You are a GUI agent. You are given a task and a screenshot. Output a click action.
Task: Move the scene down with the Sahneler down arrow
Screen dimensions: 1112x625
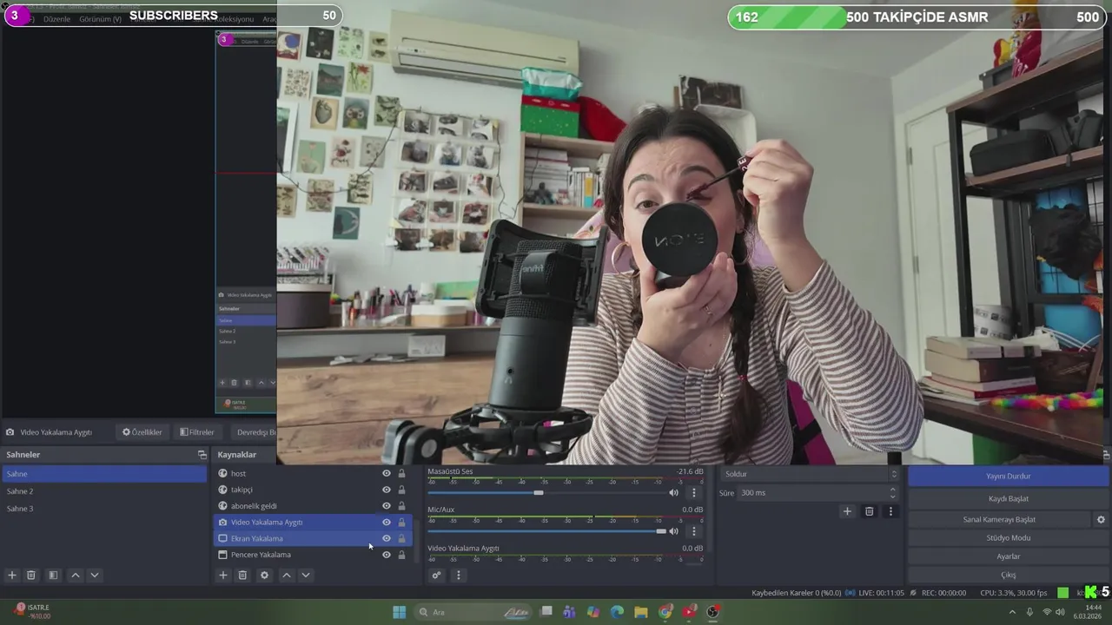click(x=95, y=575)
